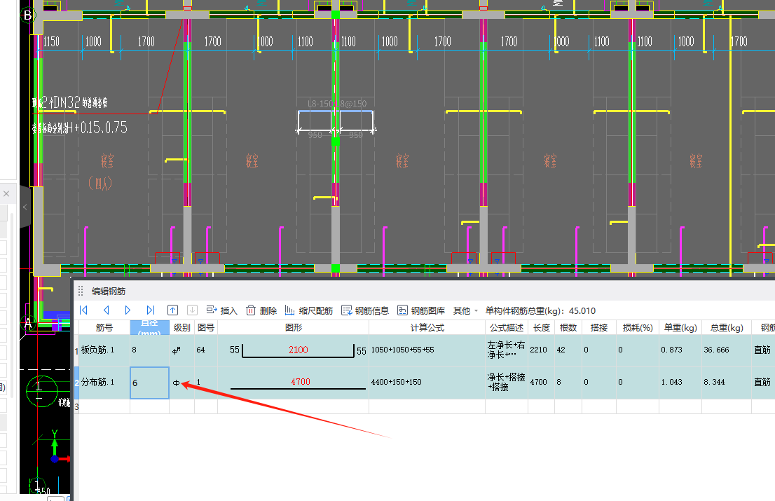Image resolution: width=775 pixels, height=501 pixels.
Task: Move selected rebar row up
Action: [x=172, y=310]
